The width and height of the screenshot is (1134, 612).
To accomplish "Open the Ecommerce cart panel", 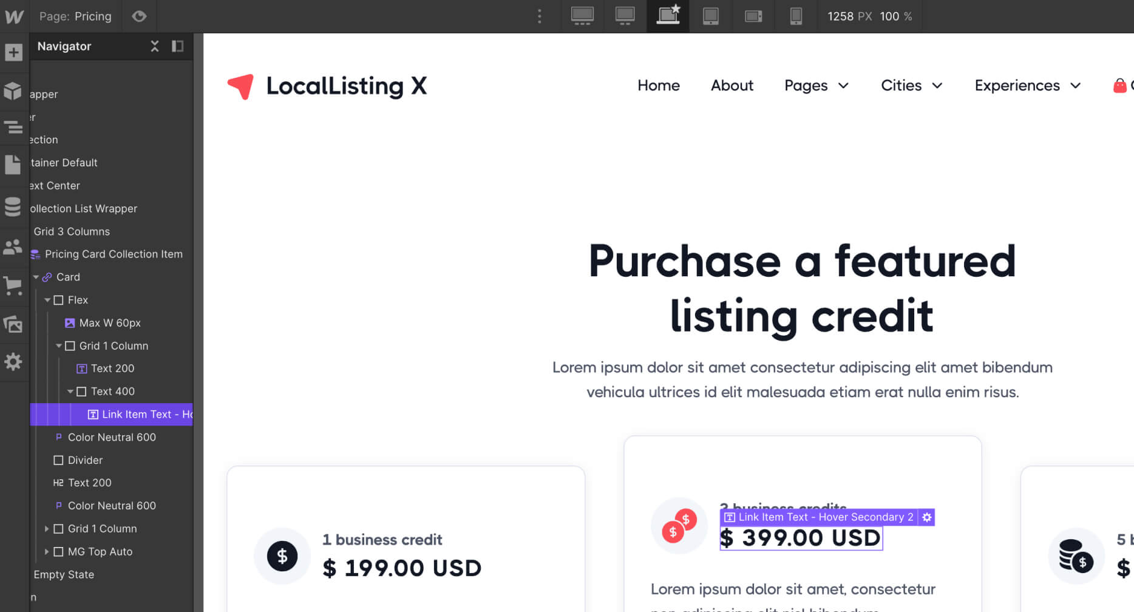I will 13,285.
